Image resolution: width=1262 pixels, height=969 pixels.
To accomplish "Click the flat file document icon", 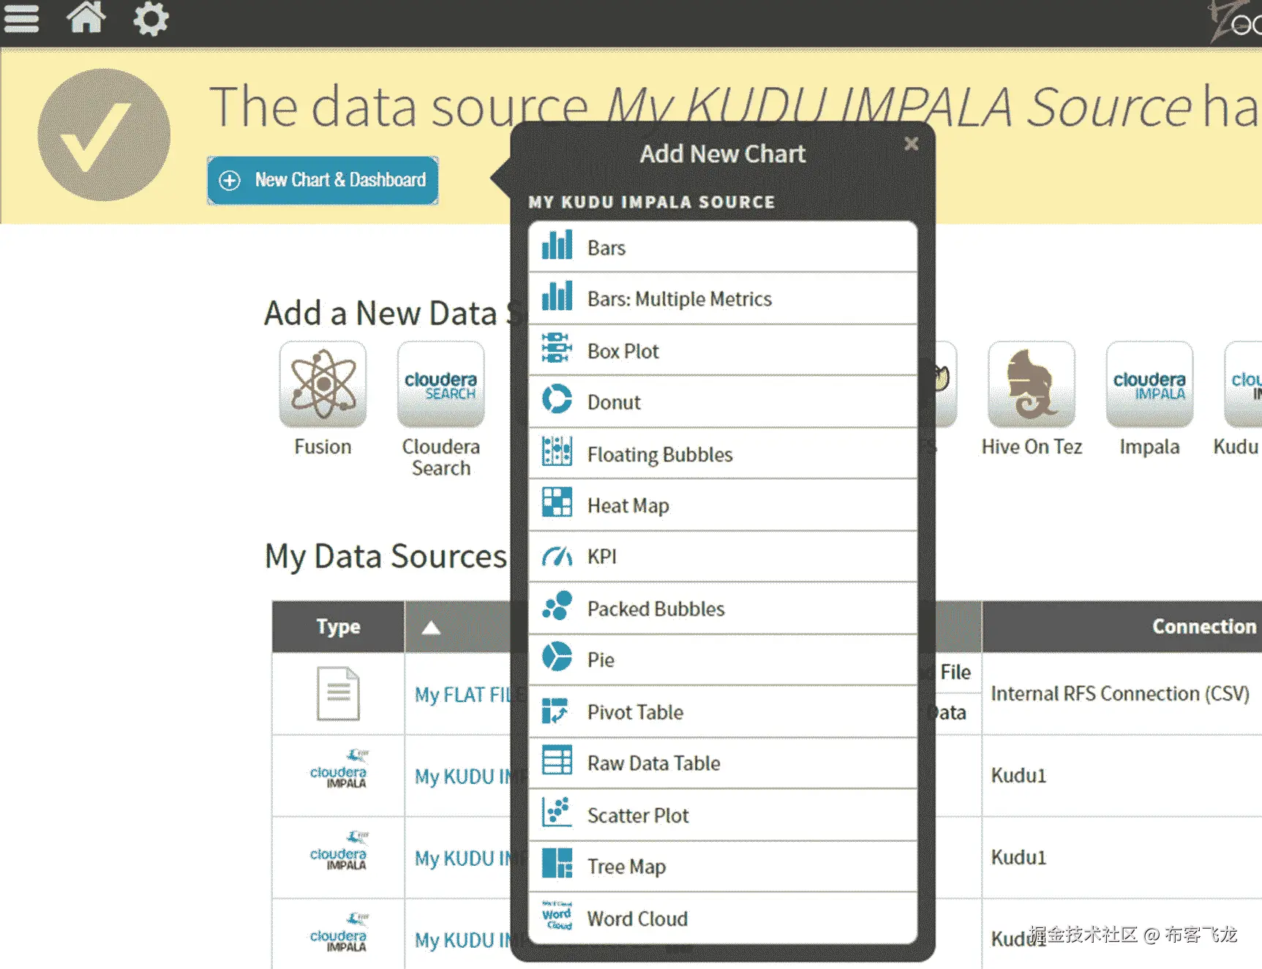I will click(x=338, y=693).
